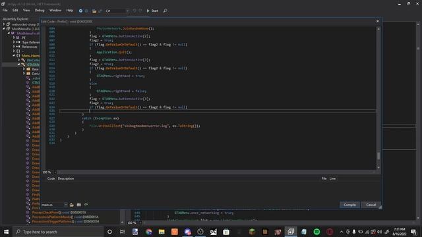Image resolution: width=422 pixels, height=237 pixels.
Task: Open Chrome from the taskbar
Action: (148, 232)
